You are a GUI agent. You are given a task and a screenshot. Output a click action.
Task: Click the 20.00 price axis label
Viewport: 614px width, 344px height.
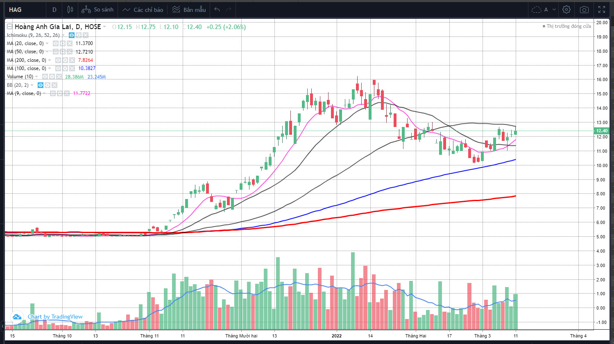click(602, 23)
